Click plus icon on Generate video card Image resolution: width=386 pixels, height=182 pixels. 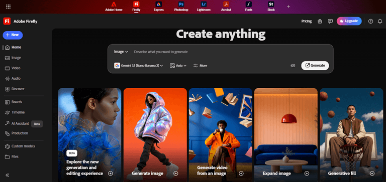241,173
